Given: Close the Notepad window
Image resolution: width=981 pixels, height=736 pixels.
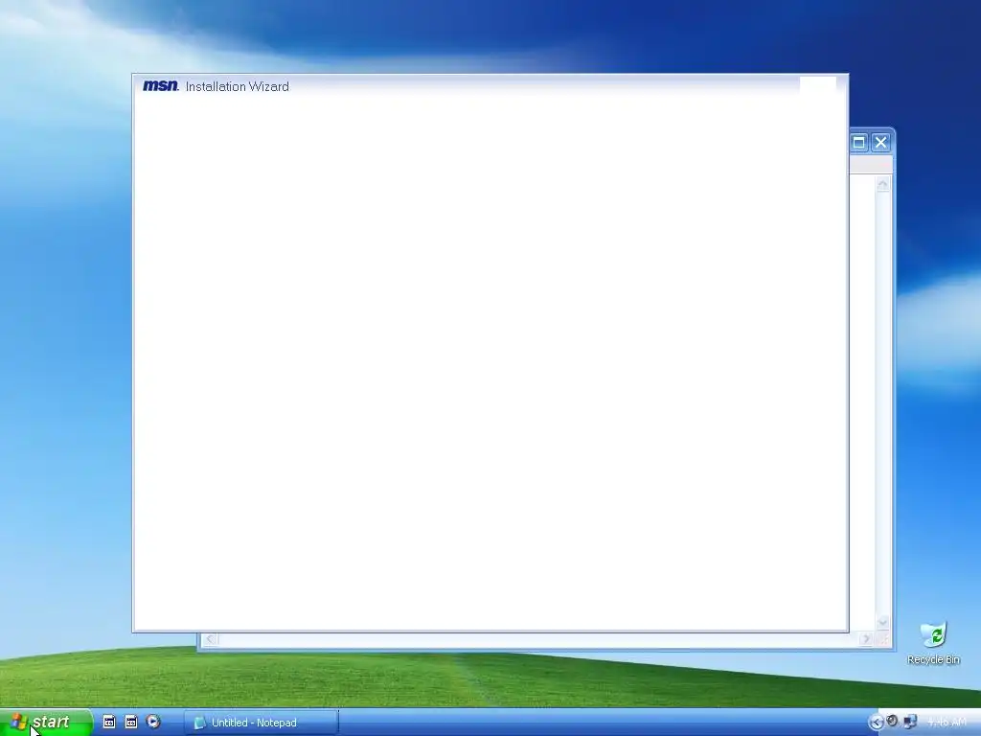Looking at the screenshot, I should click(881, 142).
